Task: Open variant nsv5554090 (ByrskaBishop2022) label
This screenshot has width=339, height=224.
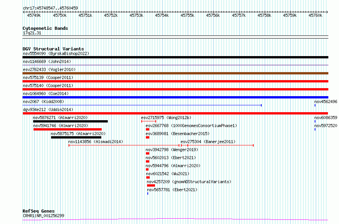Action: click(x=56, y=53)
